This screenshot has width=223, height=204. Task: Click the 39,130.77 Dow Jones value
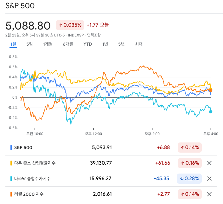coord(101,163)
